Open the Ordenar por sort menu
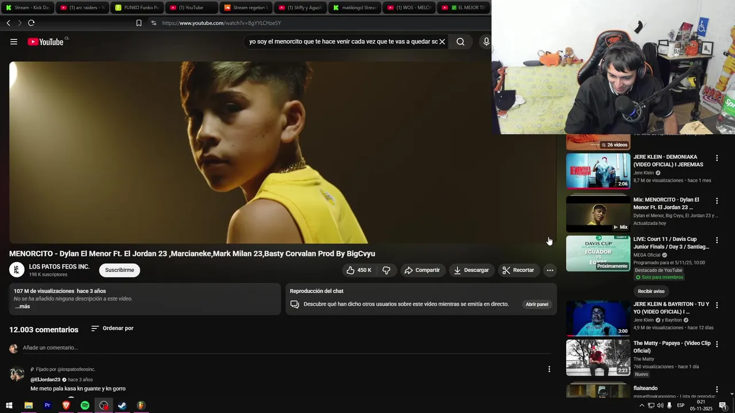Image resolution: width=735 pixels, height=413 pixels. pyautogui.click(x=113, y=329)
